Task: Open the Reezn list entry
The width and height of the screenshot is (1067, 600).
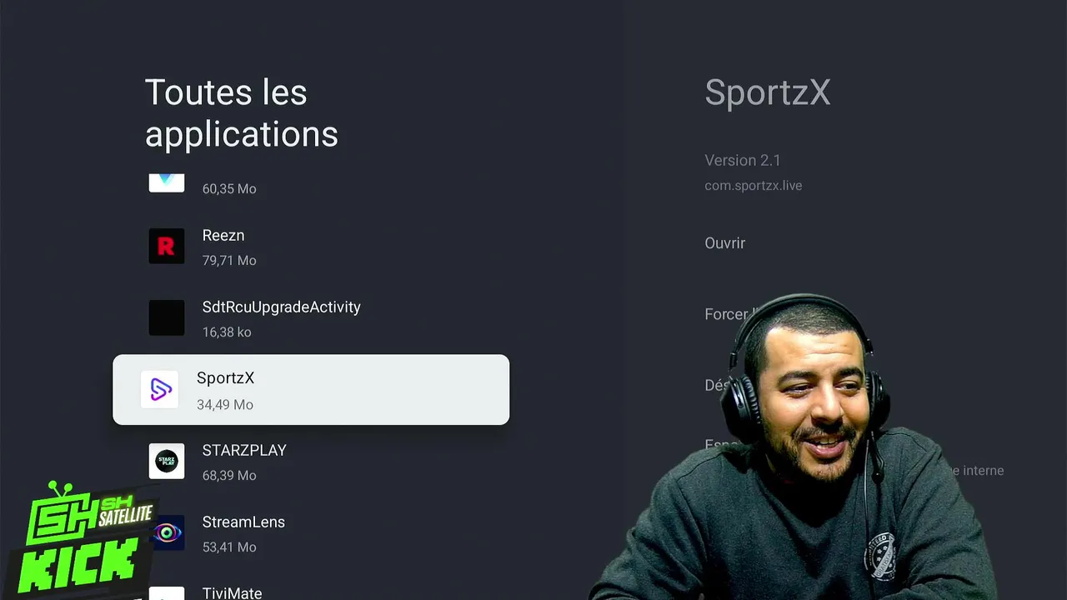Action: click(311, 247)
